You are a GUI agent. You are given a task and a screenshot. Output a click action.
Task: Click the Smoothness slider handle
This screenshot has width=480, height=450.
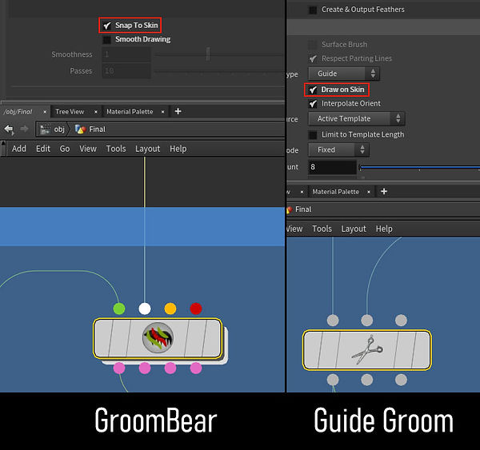[208, 54]
